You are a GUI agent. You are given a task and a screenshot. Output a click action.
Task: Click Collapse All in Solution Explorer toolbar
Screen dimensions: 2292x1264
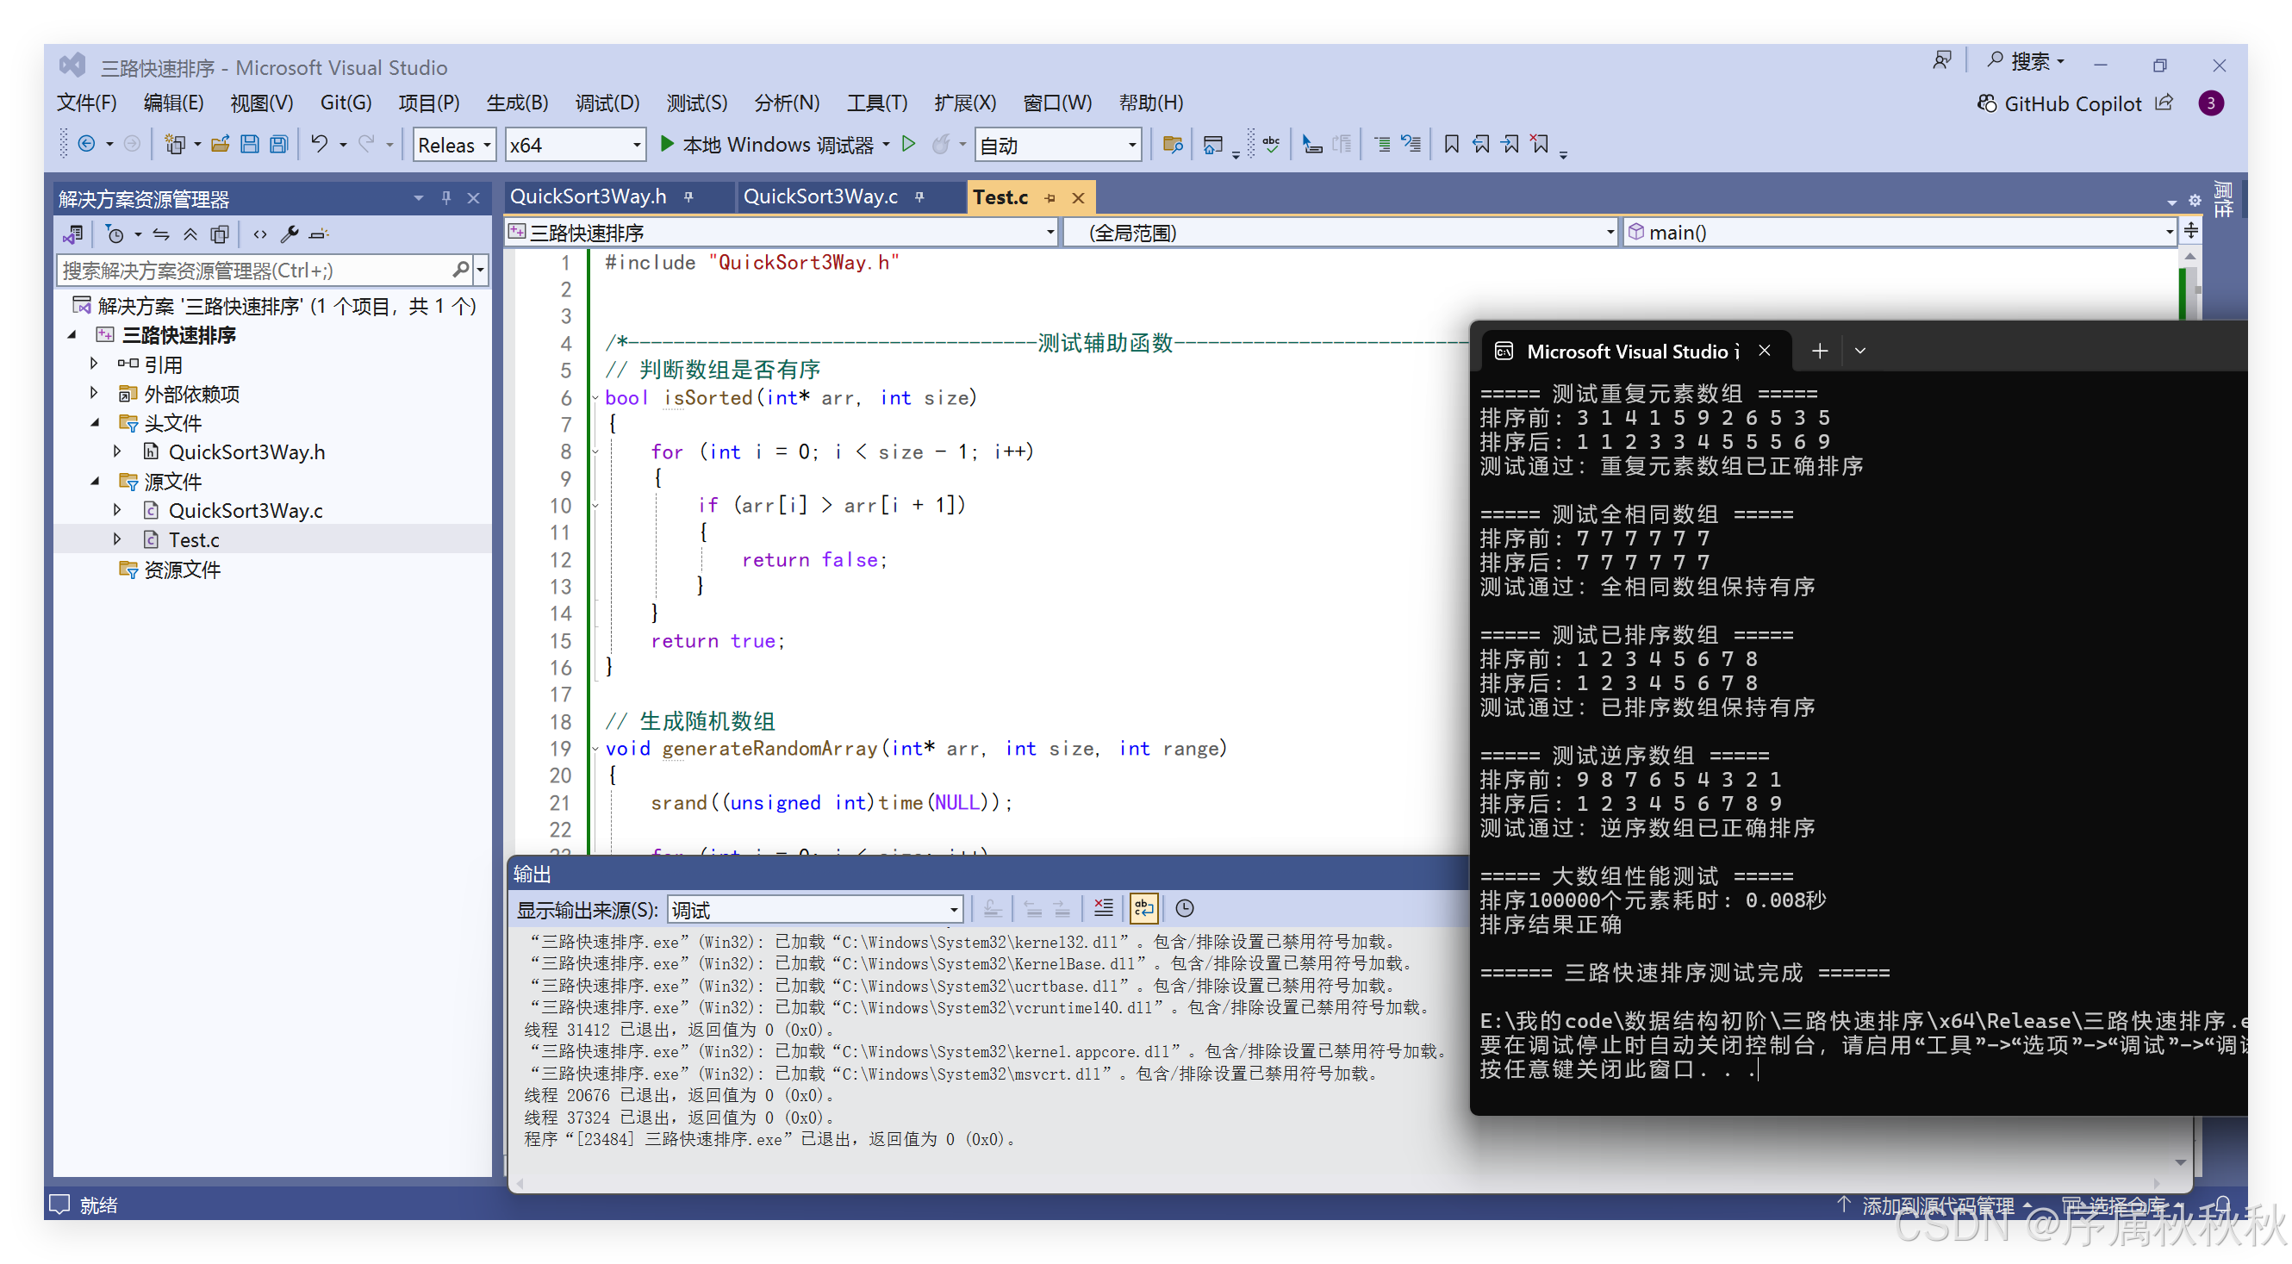pos(190,234)
